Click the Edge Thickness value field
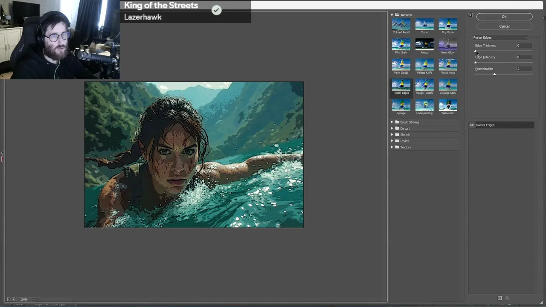 coord(523,46)
